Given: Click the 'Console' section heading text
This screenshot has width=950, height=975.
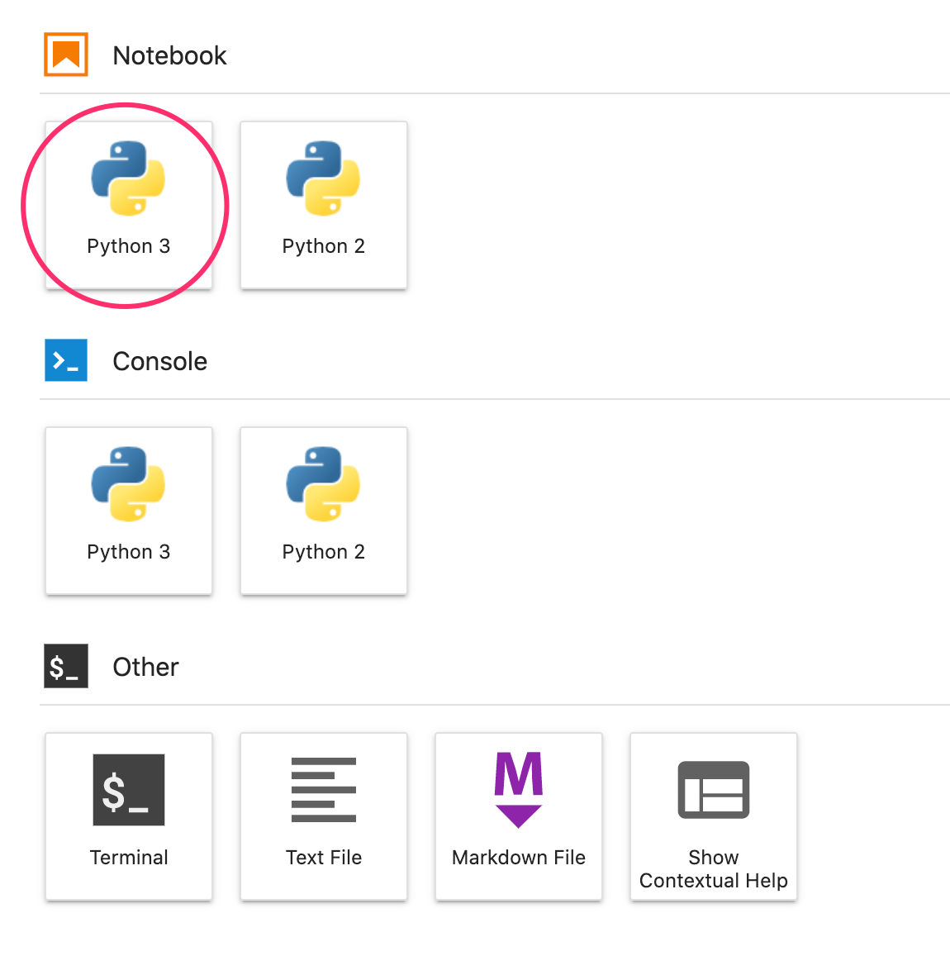Looking at the screenshot, I should tap(159, 361).
